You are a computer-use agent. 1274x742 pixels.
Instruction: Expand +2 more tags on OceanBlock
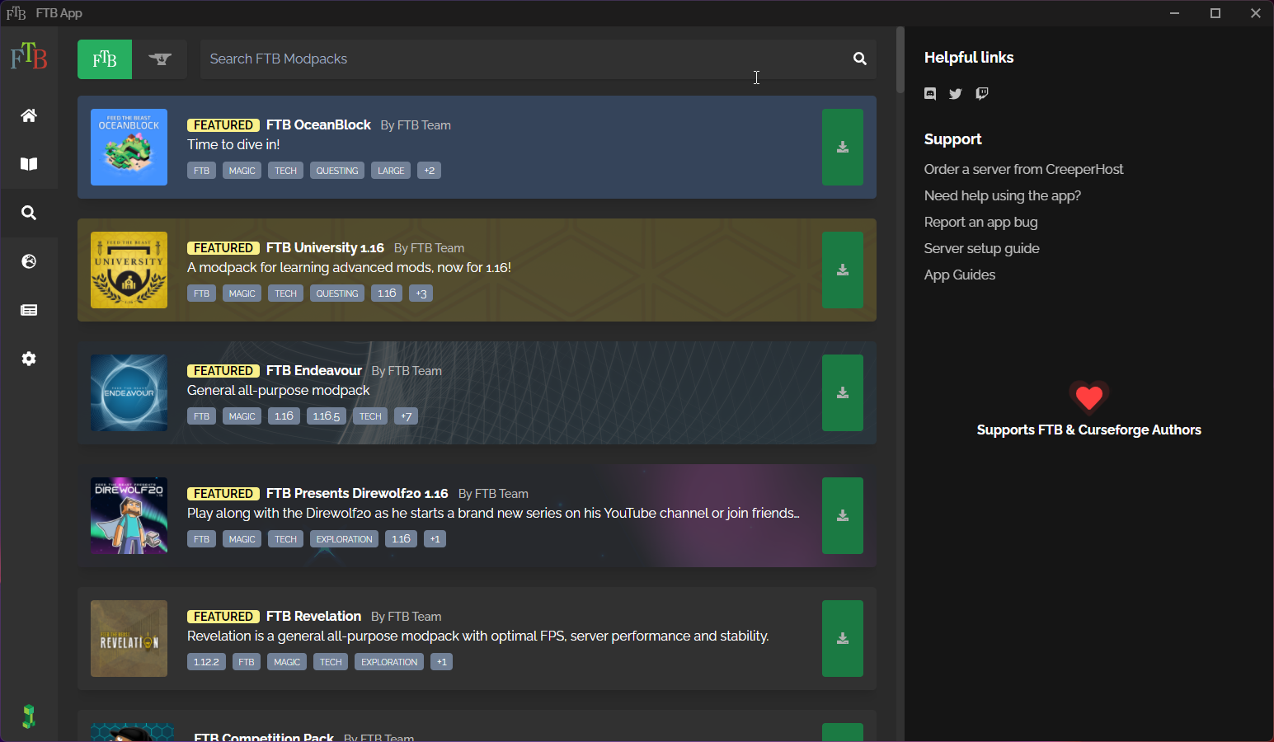429,171
